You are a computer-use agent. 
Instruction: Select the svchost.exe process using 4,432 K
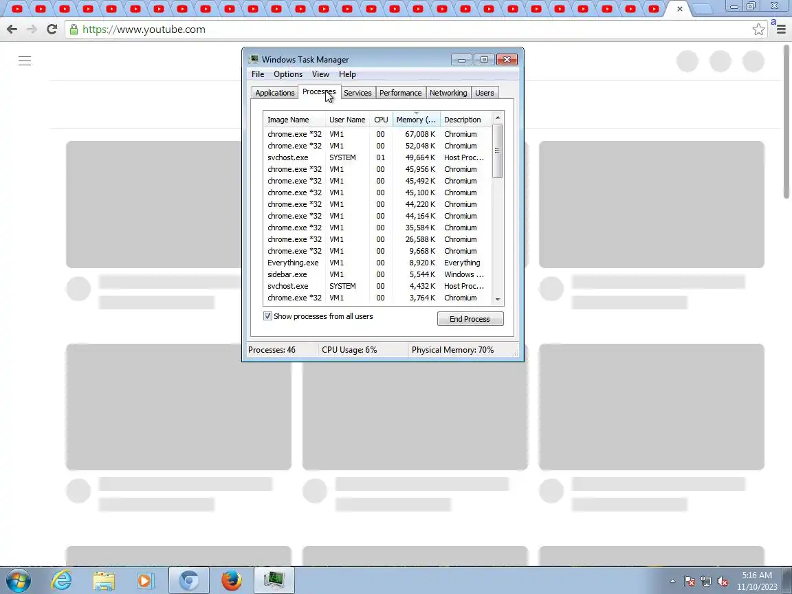pos(377,286)
